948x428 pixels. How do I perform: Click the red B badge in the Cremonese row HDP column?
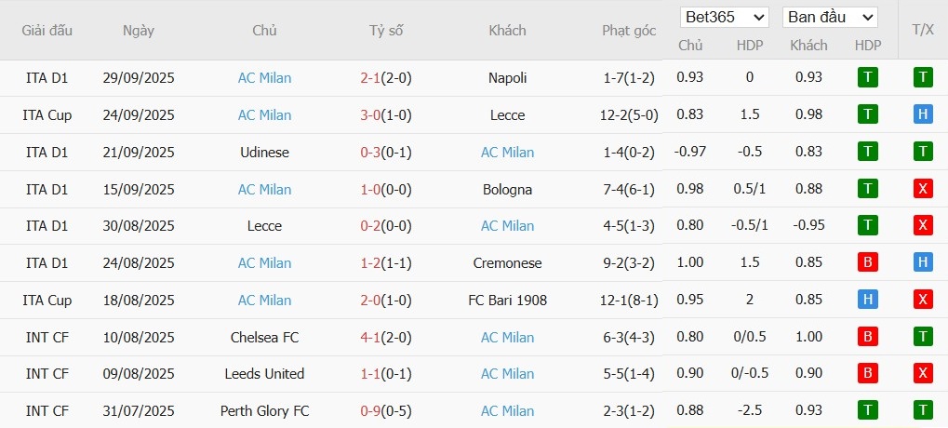click(x=867, y=263)
